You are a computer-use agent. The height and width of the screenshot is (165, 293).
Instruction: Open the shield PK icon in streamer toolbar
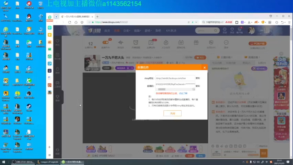[211, 43]
